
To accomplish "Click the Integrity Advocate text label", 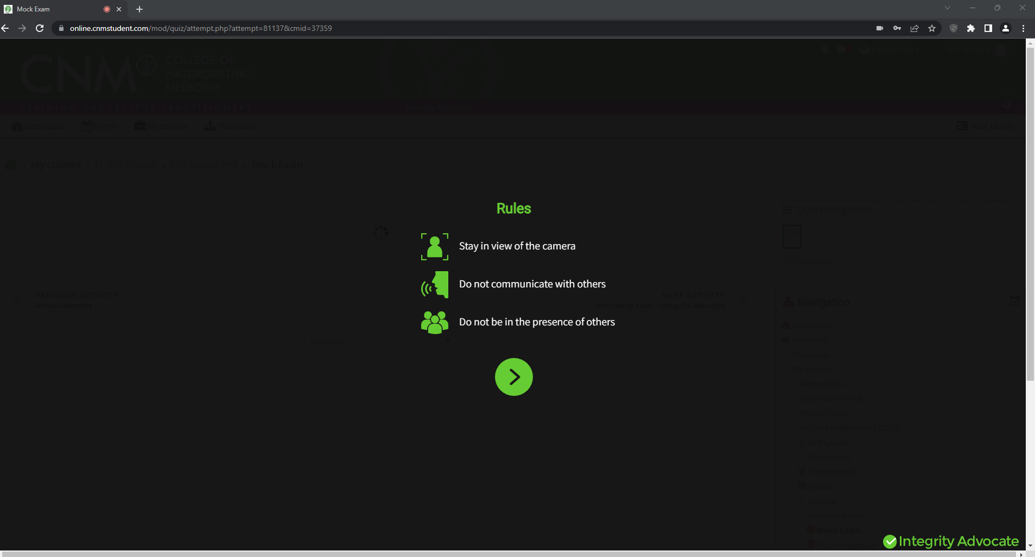I will (958, 541).
